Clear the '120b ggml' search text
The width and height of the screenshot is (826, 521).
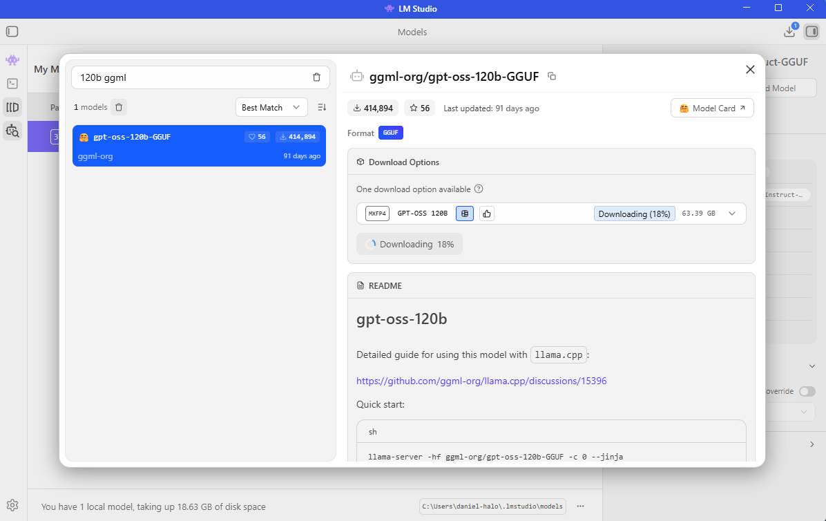coord(316,77)
